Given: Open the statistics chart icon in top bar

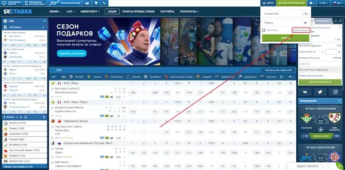Looking at the screenshot, I should (87, 3).
